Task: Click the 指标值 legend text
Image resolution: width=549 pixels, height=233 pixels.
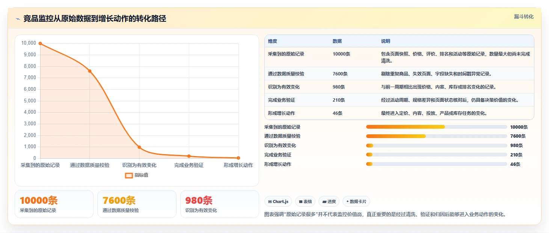Action: 142,176
